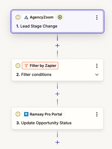
Task: Add a step after Lead Stage Change trigger
Action: coord(57,46)
